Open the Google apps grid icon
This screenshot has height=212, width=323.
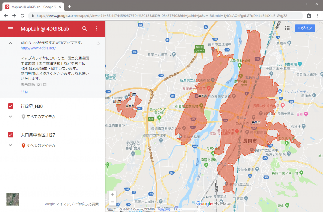point(287,28)
